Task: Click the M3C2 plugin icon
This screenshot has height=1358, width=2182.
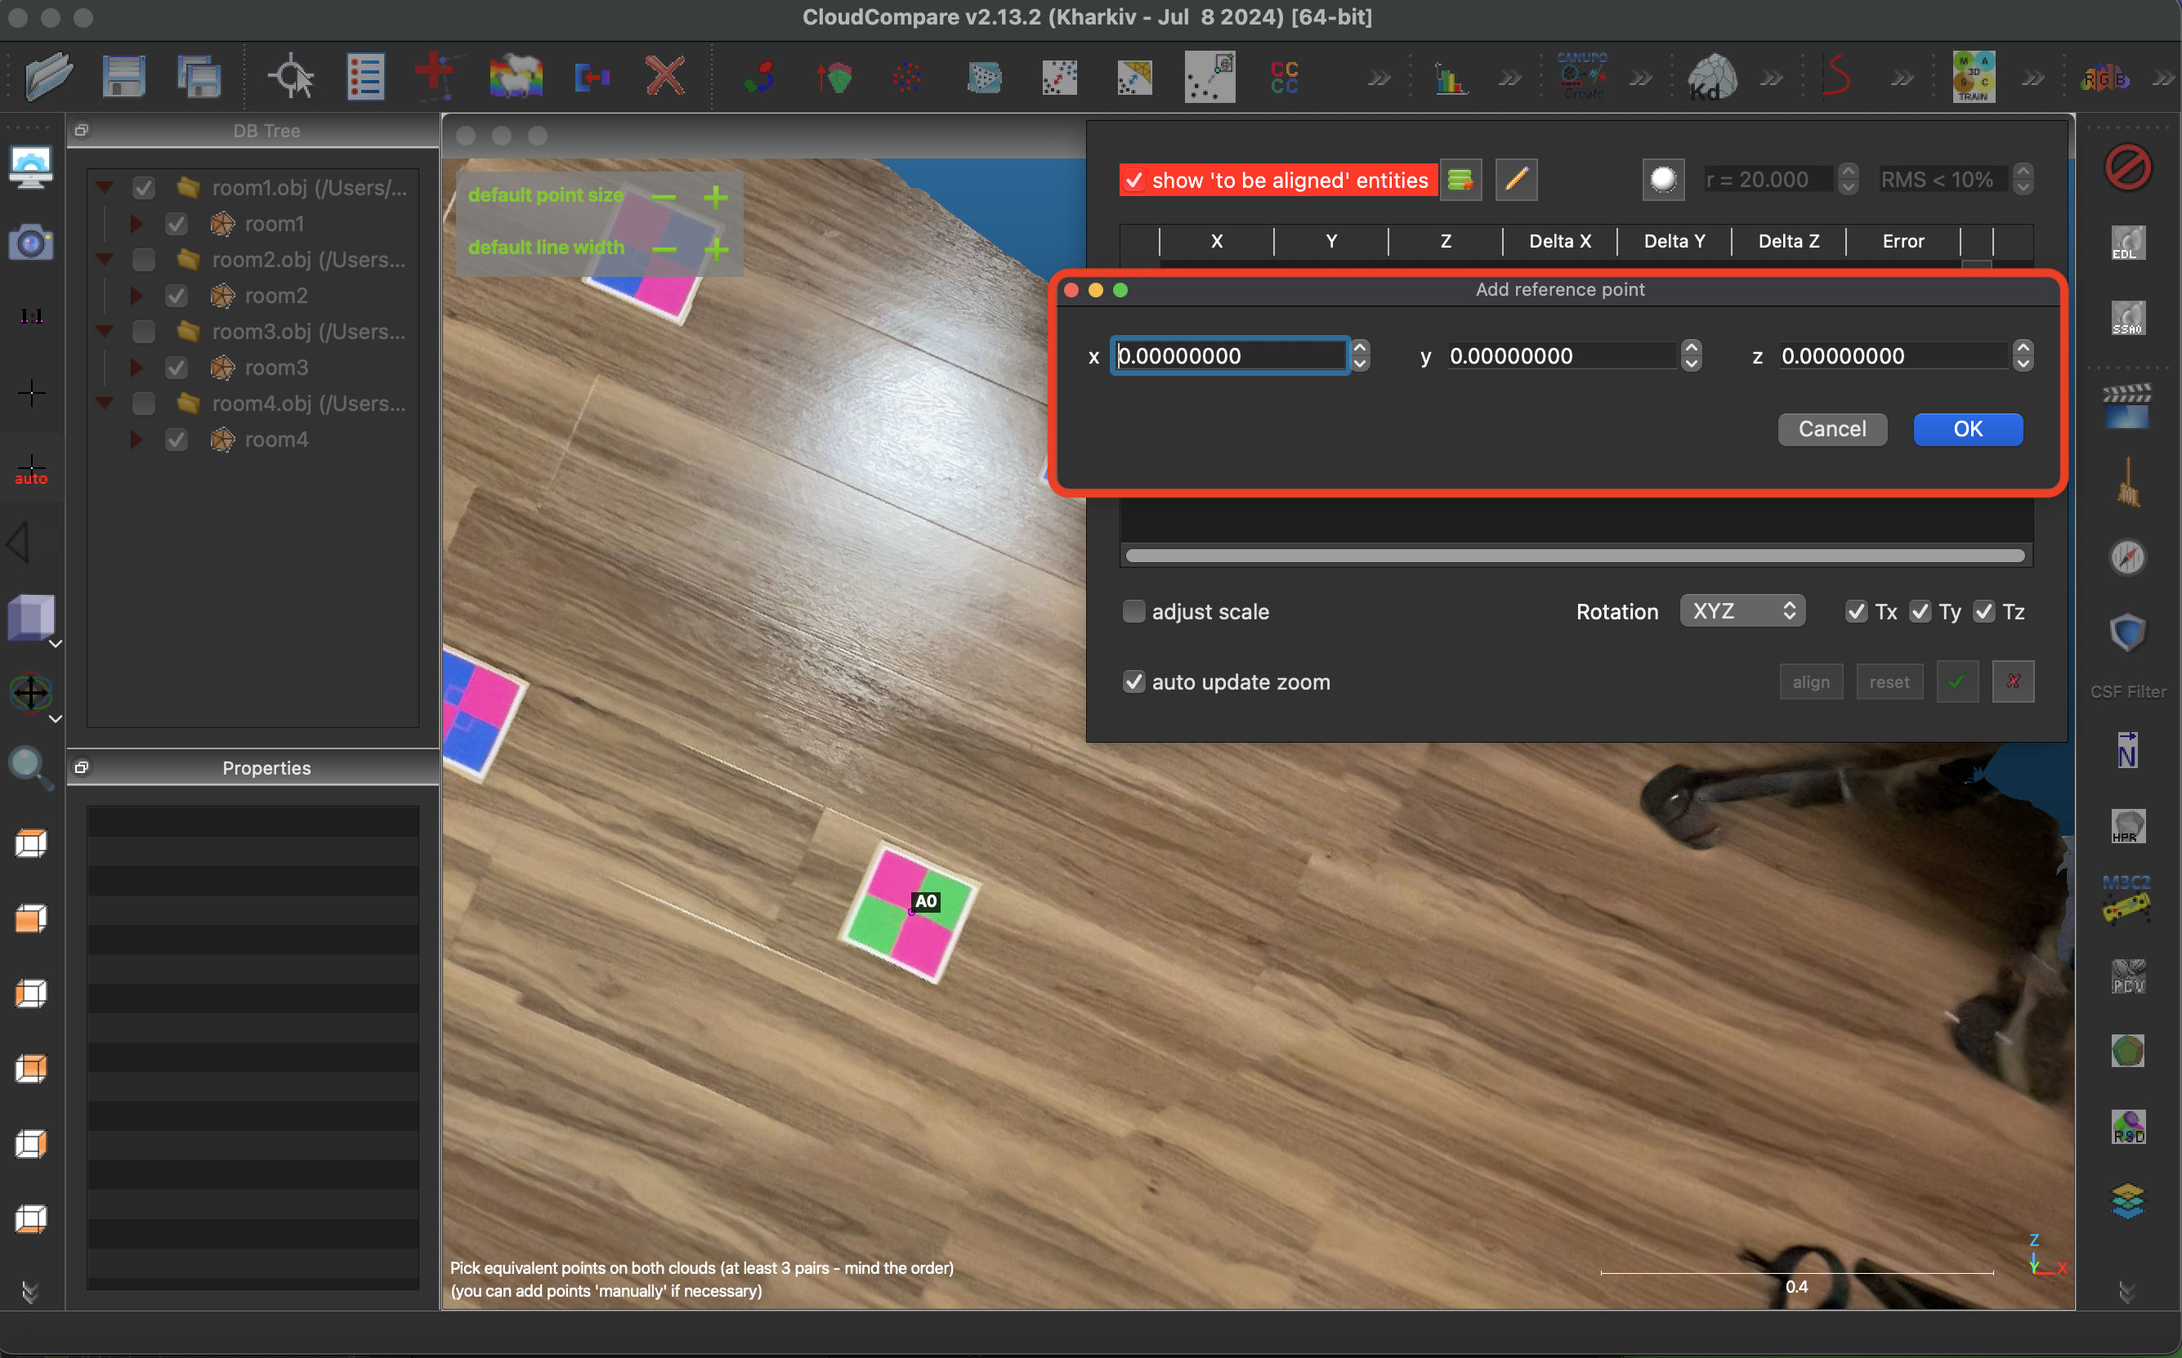Action: coord(2126,899)
